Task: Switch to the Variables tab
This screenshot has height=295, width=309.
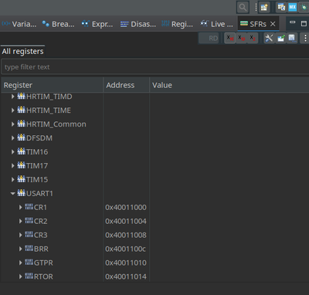Action: pyautogui.click(x=19, y=24)
